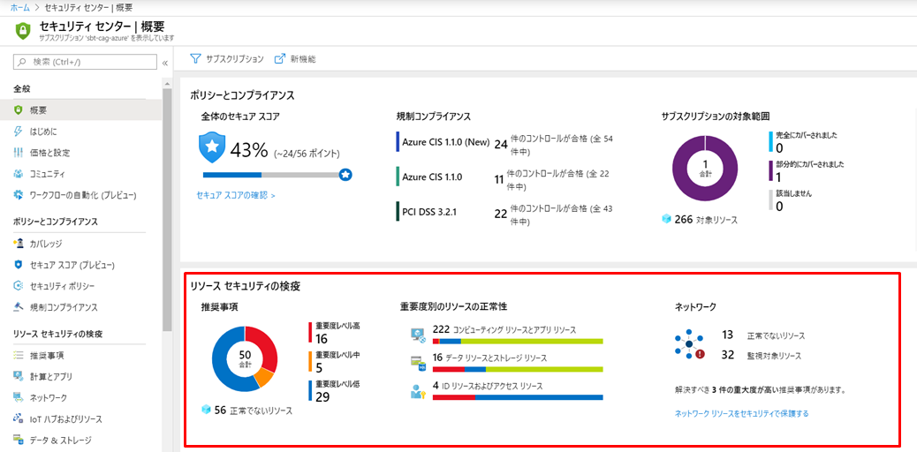Click the データ リソースとストレージ health bar
The image size is (917, 452).
pyautogui.click(x=518, y=370)
